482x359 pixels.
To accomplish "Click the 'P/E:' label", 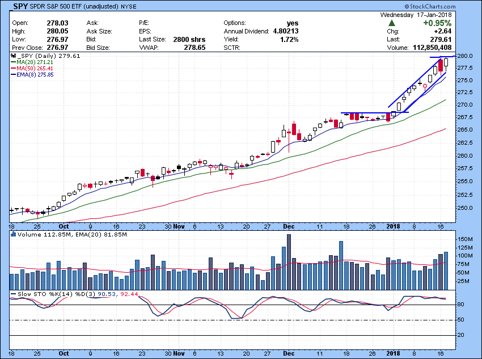I will (x=144, y=23).
